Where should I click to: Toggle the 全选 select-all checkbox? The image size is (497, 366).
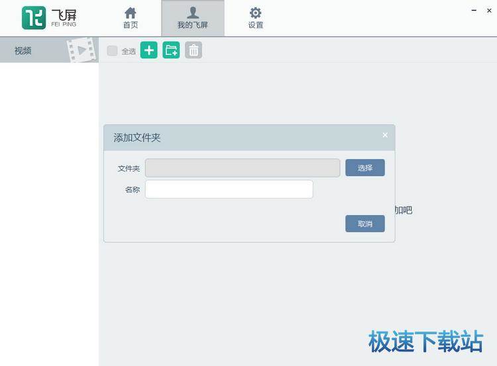pyautogui.click(x=112, y=51)
